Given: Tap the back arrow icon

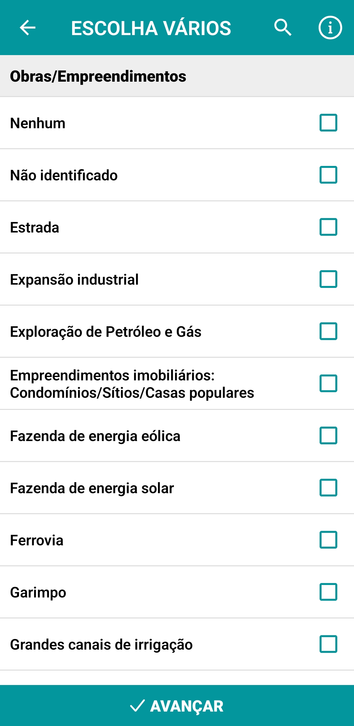Looking at the screenshot, I should [28, 28].
